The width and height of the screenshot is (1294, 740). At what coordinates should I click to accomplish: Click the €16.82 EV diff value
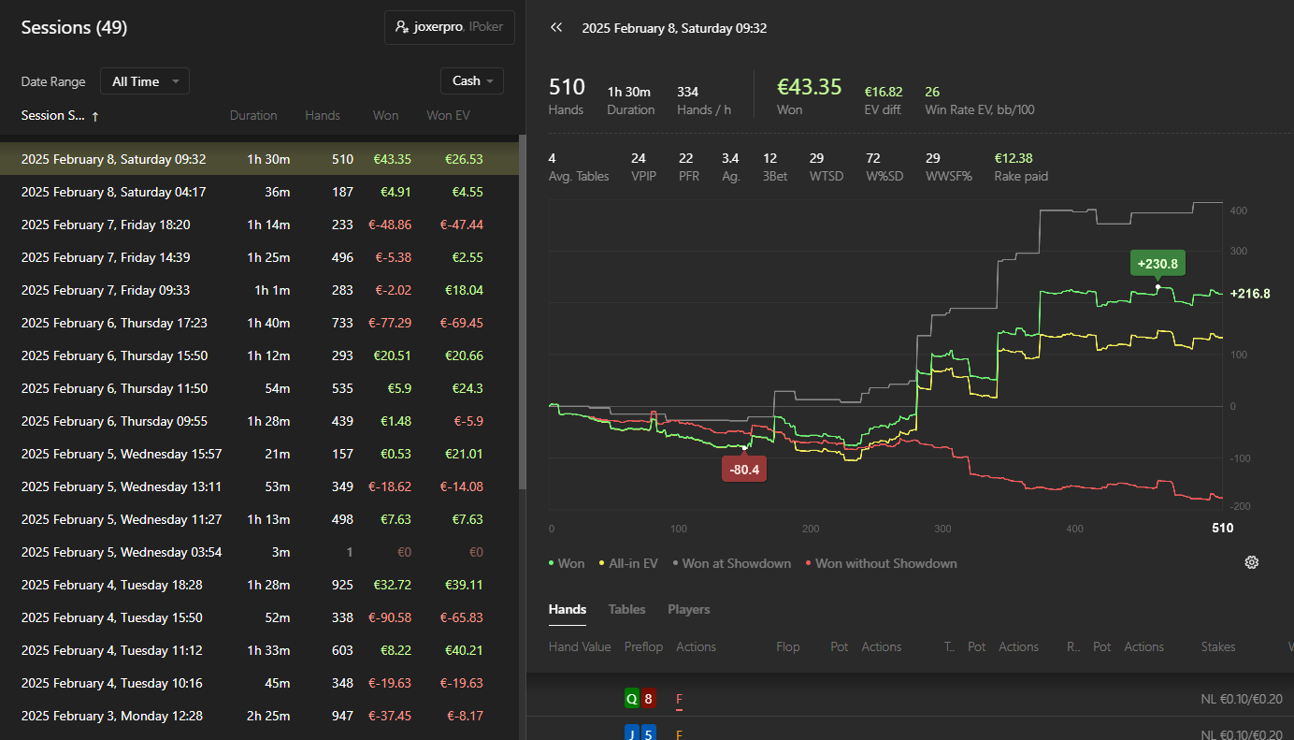coord(884,92)
